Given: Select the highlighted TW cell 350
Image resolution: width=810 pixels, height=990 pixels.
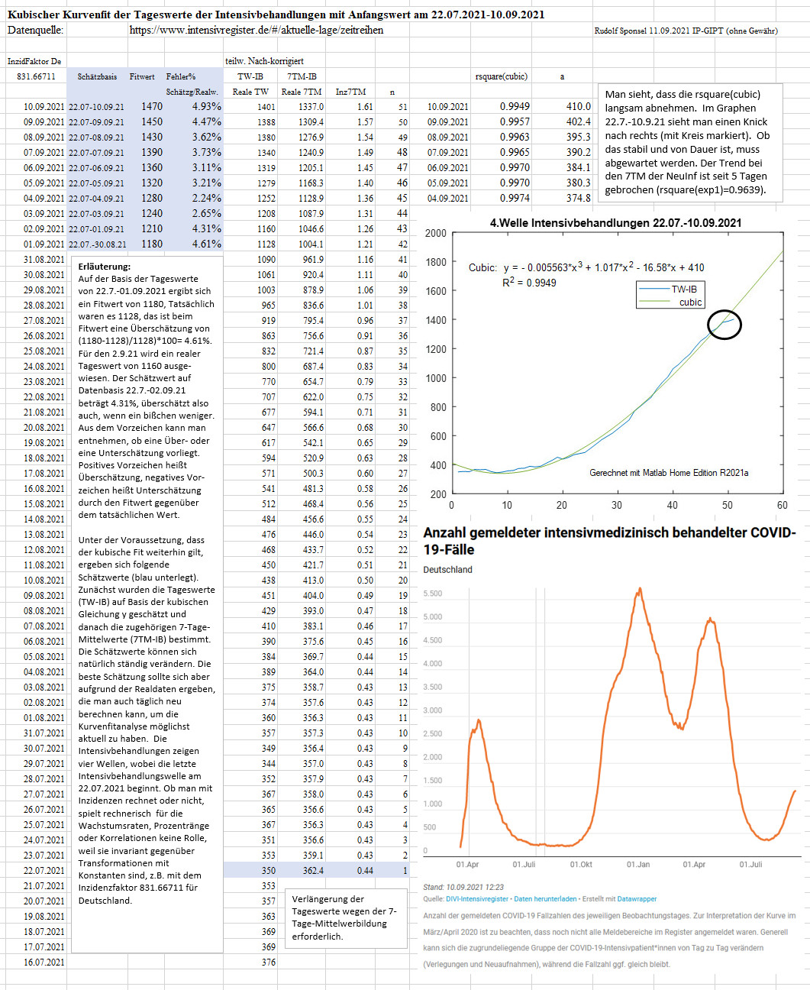Looking at the screenshot, I should click(x=269, y=871).
